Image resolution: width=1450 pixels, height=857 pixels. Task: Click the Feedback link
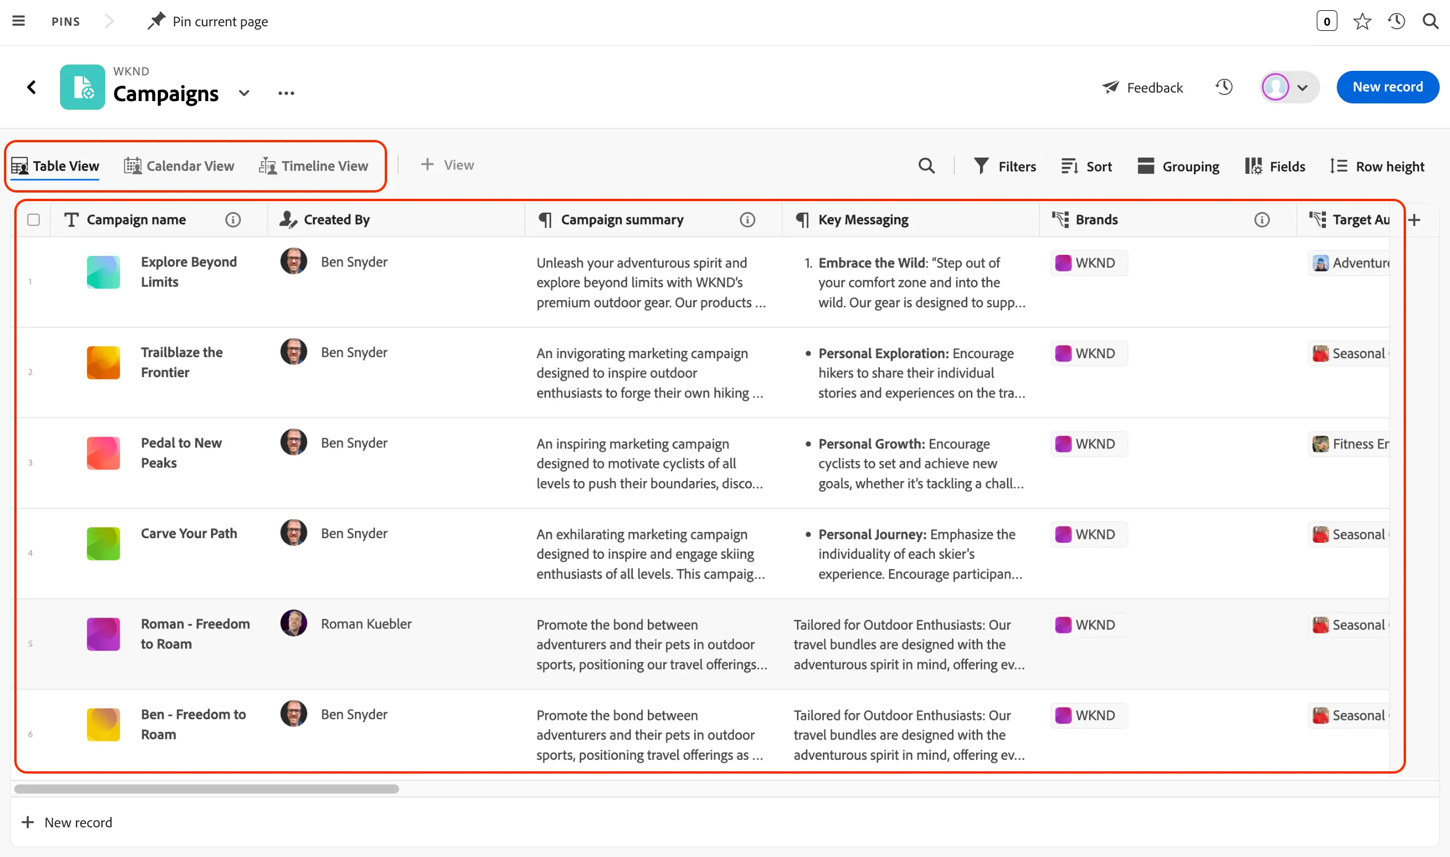(1142, 87)
